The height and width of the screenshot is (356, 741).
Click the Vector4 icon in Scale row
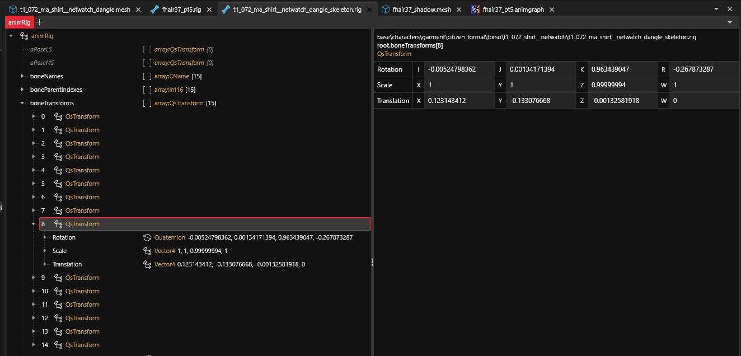(147, 251)
